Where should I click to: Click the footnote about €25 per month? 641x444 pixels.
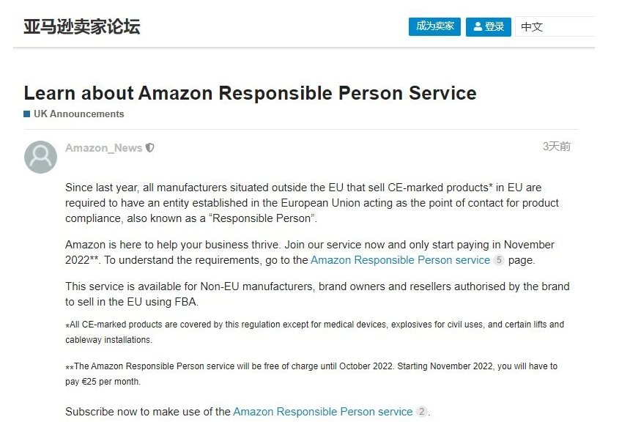point(311,374)
